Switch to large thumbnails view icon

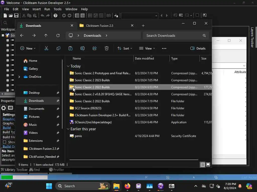click(208, 164)
